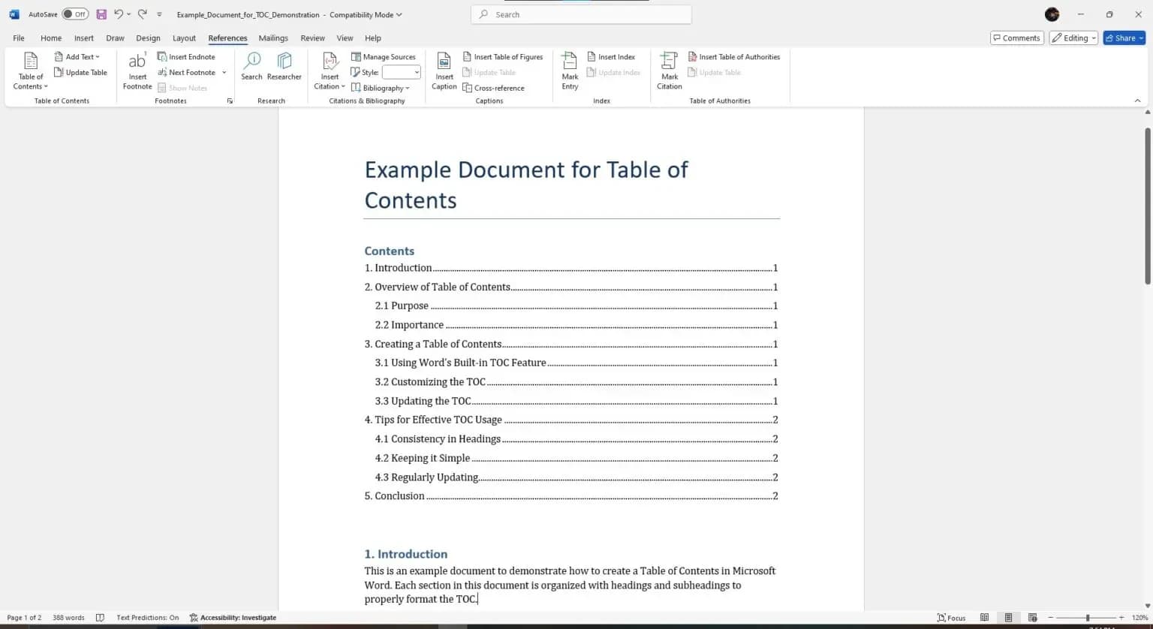Viewport: 1153px width, 629px height.
Task: Click Insert Table of Authorities
Action: [733, 57]
